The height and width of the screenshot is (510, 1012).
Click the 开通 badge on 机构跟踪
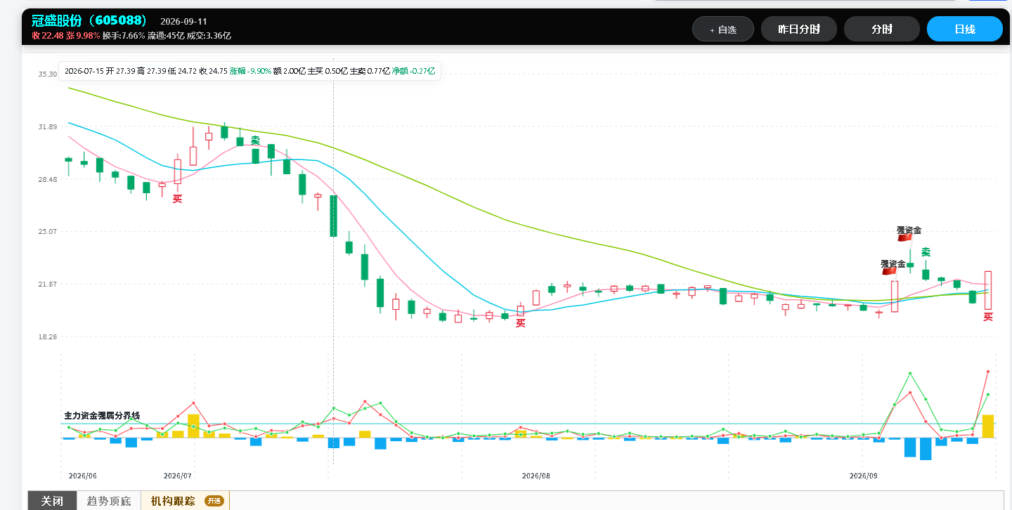[214, 501]
